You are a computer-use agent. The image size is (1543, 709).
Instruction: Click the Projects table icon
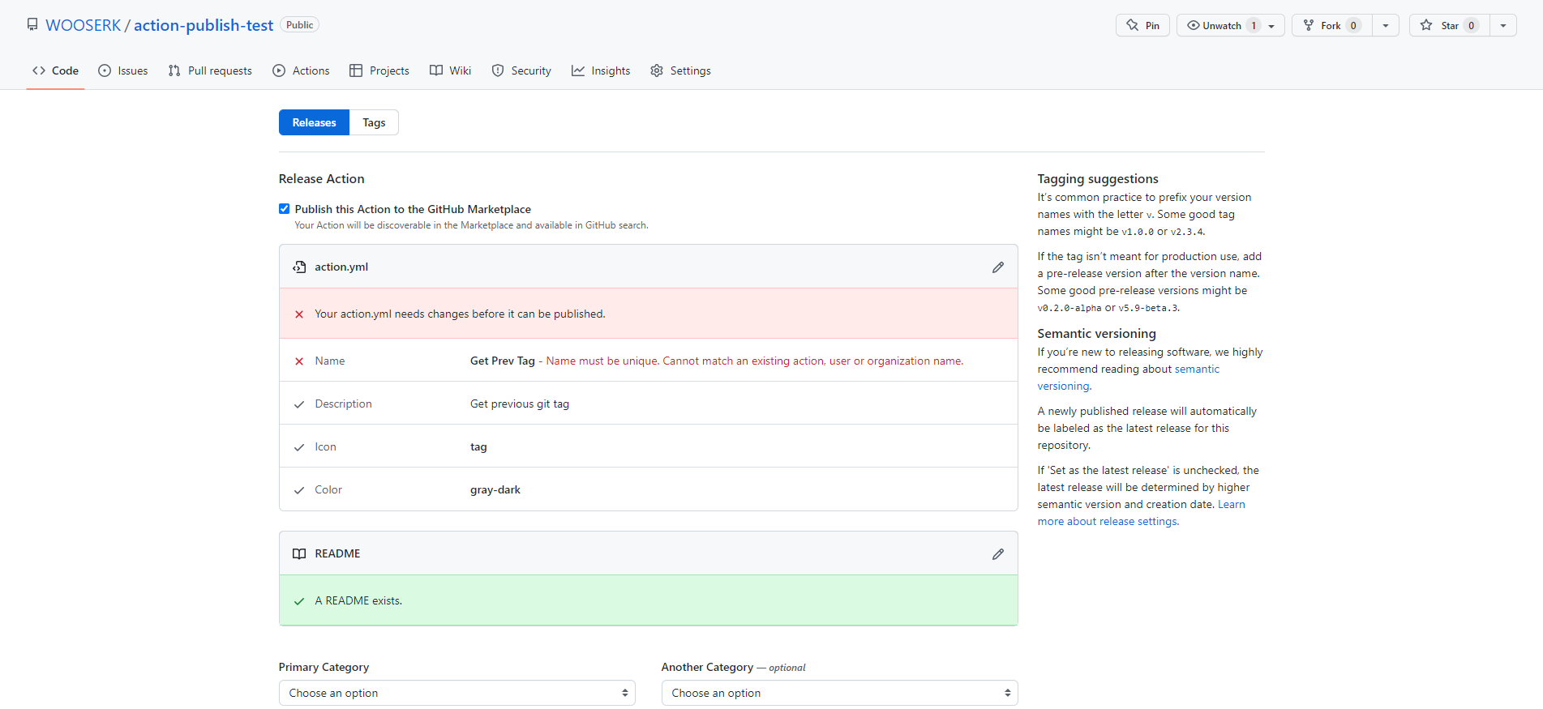(x=356, y=70)
